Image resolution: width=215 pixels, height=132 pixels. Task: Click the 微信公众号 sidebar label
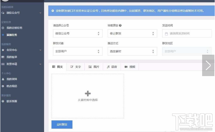(x=13, y=13)
